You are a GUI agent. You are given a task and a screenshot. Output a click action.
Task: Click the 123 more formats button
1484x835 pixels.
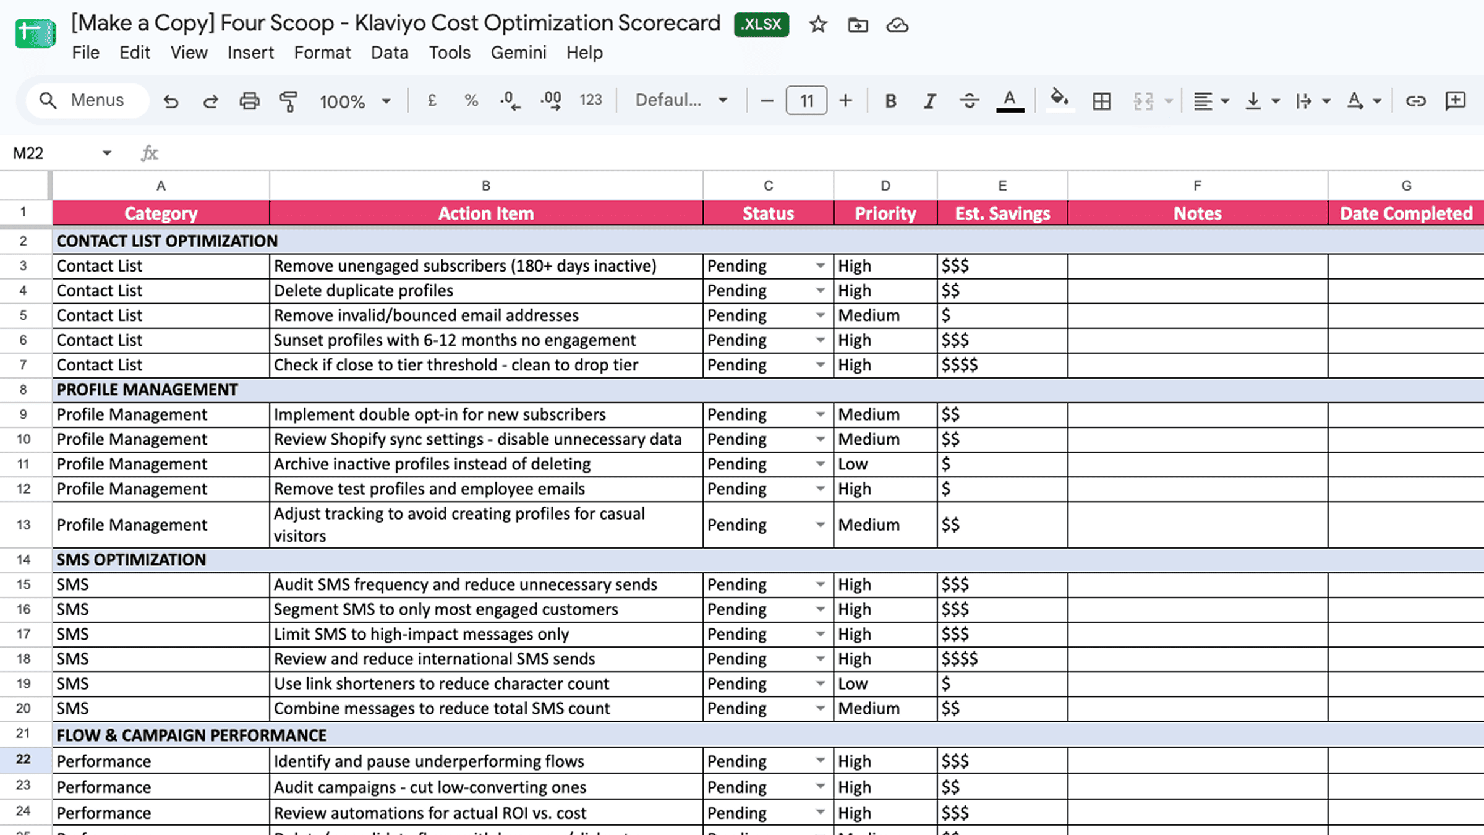coord(591,100)
